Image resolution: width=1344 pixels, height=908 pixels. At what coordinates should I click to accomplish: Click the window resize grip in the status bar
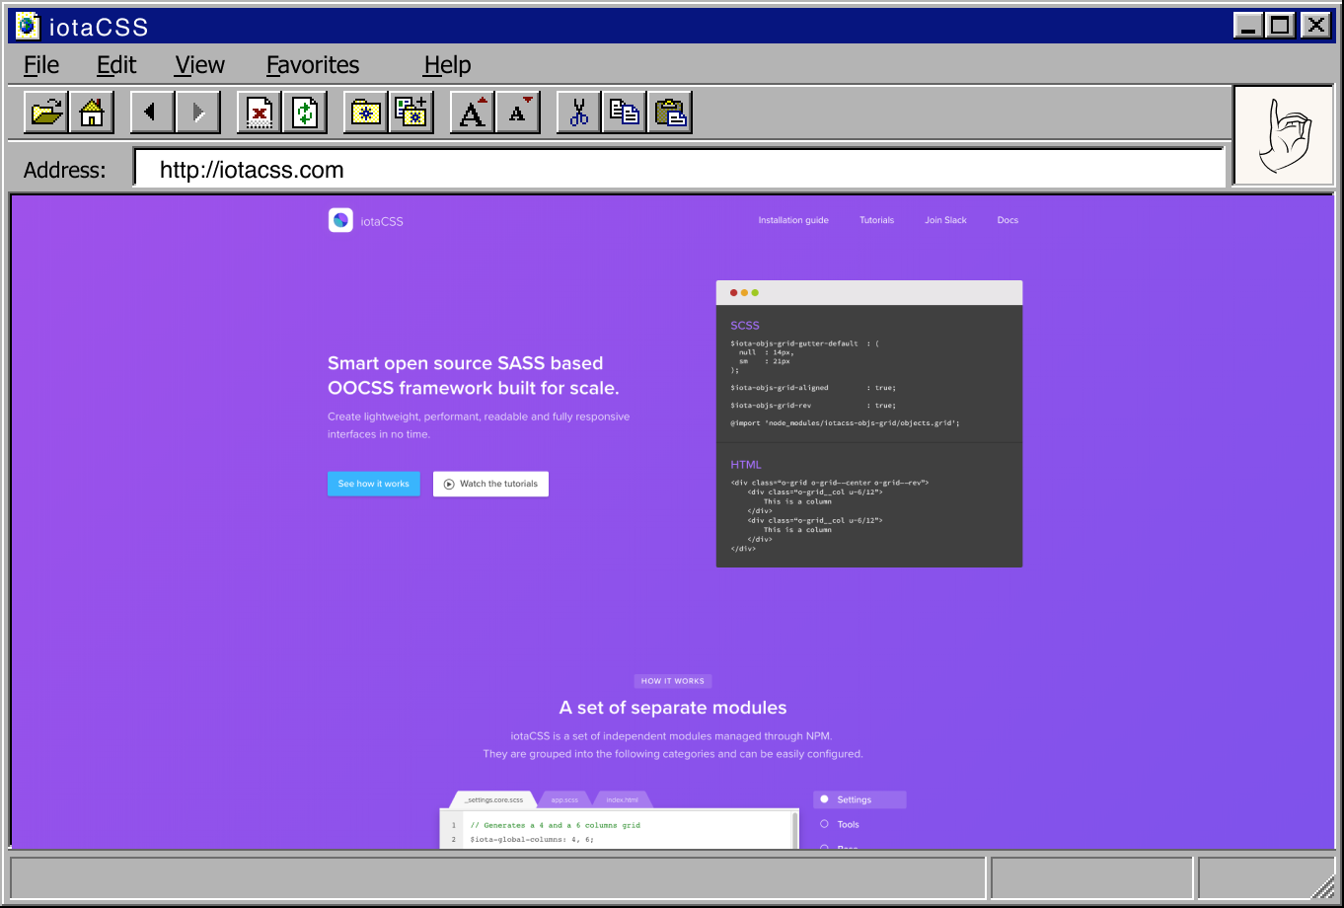(x=1323, y=886)
